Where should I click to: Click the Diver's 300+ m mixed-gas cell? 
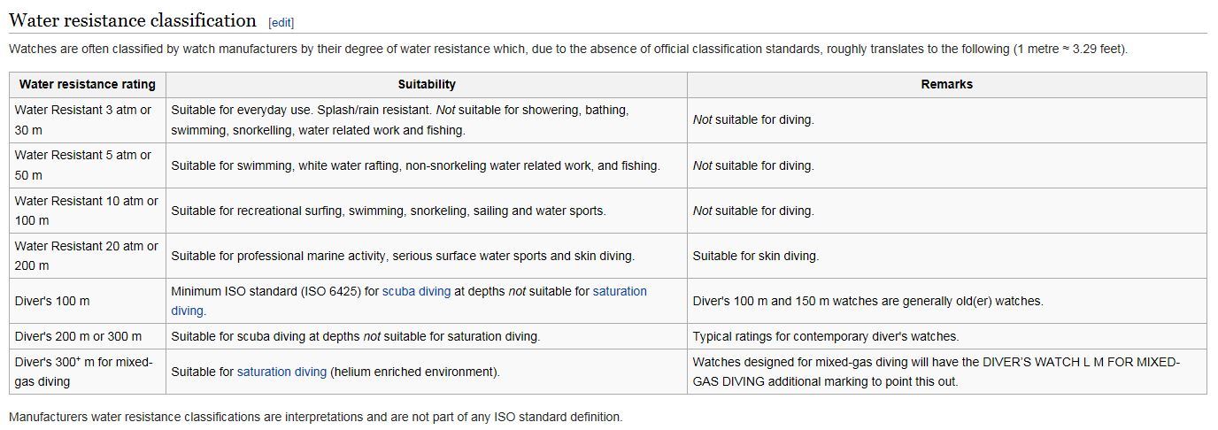[x=88, y=372]
